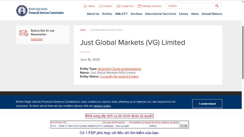This screenshot has height=137, width=244.
Task: Open the Library menu
Action: click(x=184, y=14)
